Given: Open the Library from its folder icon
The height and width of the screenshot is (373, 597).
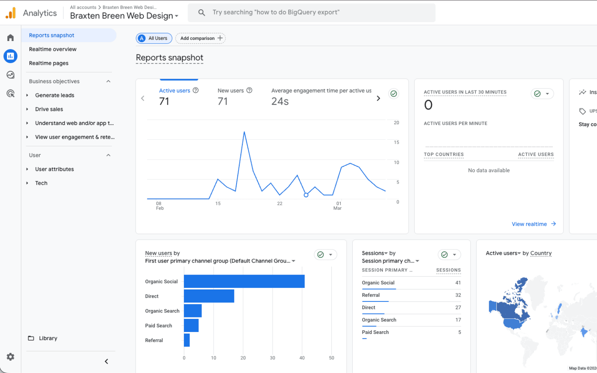Looking at the screenshot, I should click(31, 338).
